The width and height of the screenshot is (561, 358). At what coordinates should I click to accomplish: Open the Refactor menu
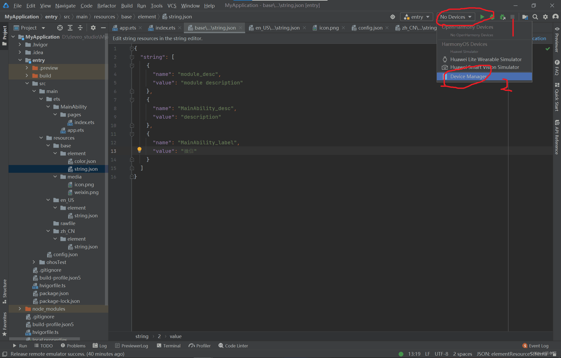click(x=106, y=5)
